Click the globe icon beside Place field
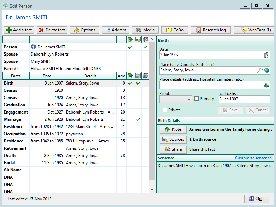 pos(267,70)
